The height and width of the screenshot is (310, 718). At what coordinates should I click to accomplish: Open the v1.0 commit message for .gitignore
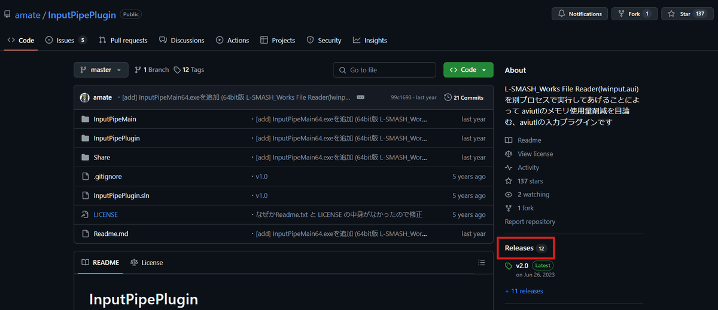click(261, 177)
